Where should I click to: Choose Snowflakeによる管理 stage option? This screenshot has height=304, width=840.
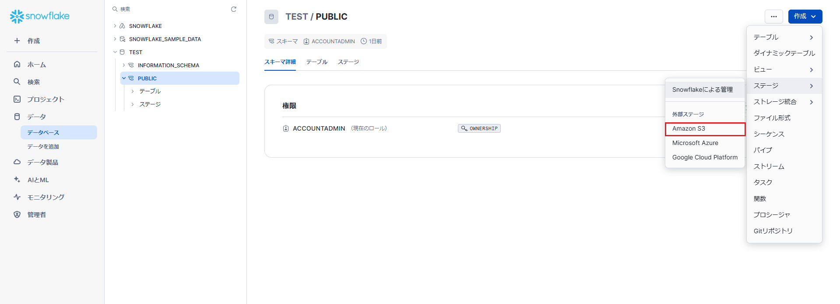705,90
